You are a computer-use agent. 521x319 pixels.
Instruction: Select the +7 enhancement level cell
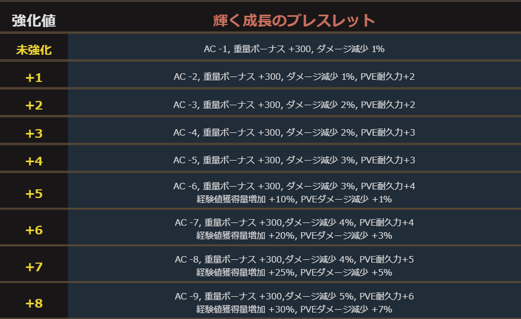click(34, 266)
